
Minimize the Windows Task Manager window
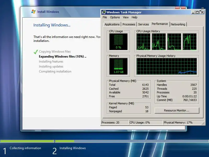click(193, 12)
